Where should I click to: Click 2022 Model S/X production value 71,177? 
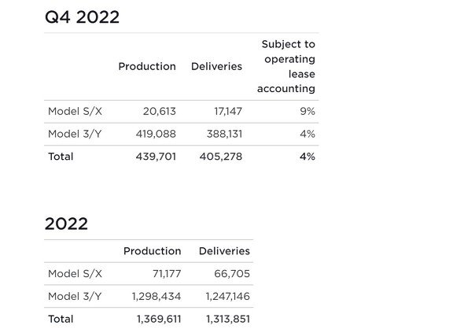[167, 274]
